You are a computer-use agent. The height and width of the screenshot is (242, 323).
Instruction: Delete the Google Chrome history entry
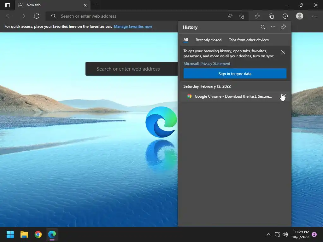(x=284, y=96)
